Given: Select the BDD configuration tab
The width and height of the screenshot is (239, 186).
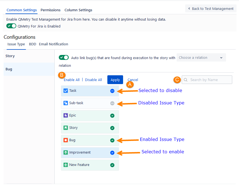Looking at the screenshot, I should point(33,44).
